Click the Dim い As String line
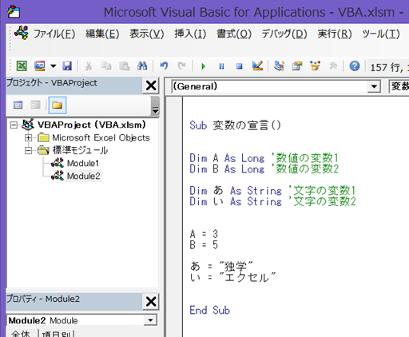409x337 pixels. [272, 201]
